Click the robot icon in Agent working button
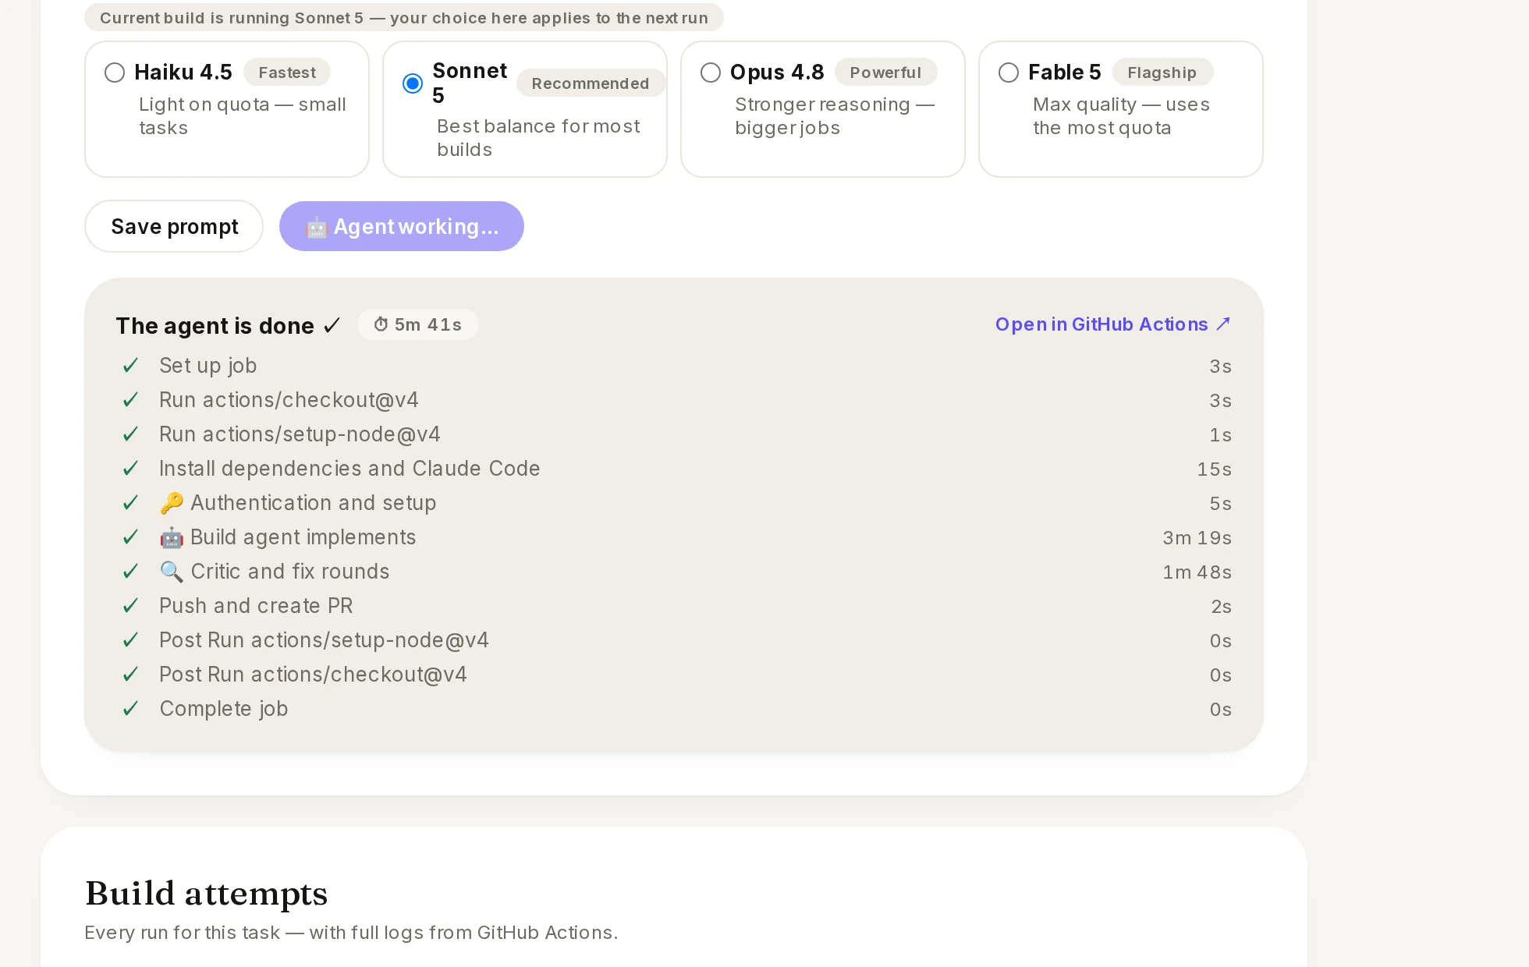The image size is (1529, 967). (x=316, y=227)
